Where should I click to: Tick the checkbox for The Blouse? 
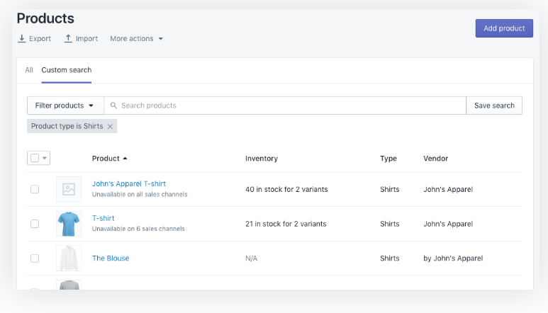point(35,258)
